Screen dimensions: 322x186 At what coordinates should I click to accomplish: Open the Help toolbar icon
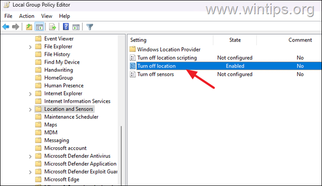pos(66,27)
